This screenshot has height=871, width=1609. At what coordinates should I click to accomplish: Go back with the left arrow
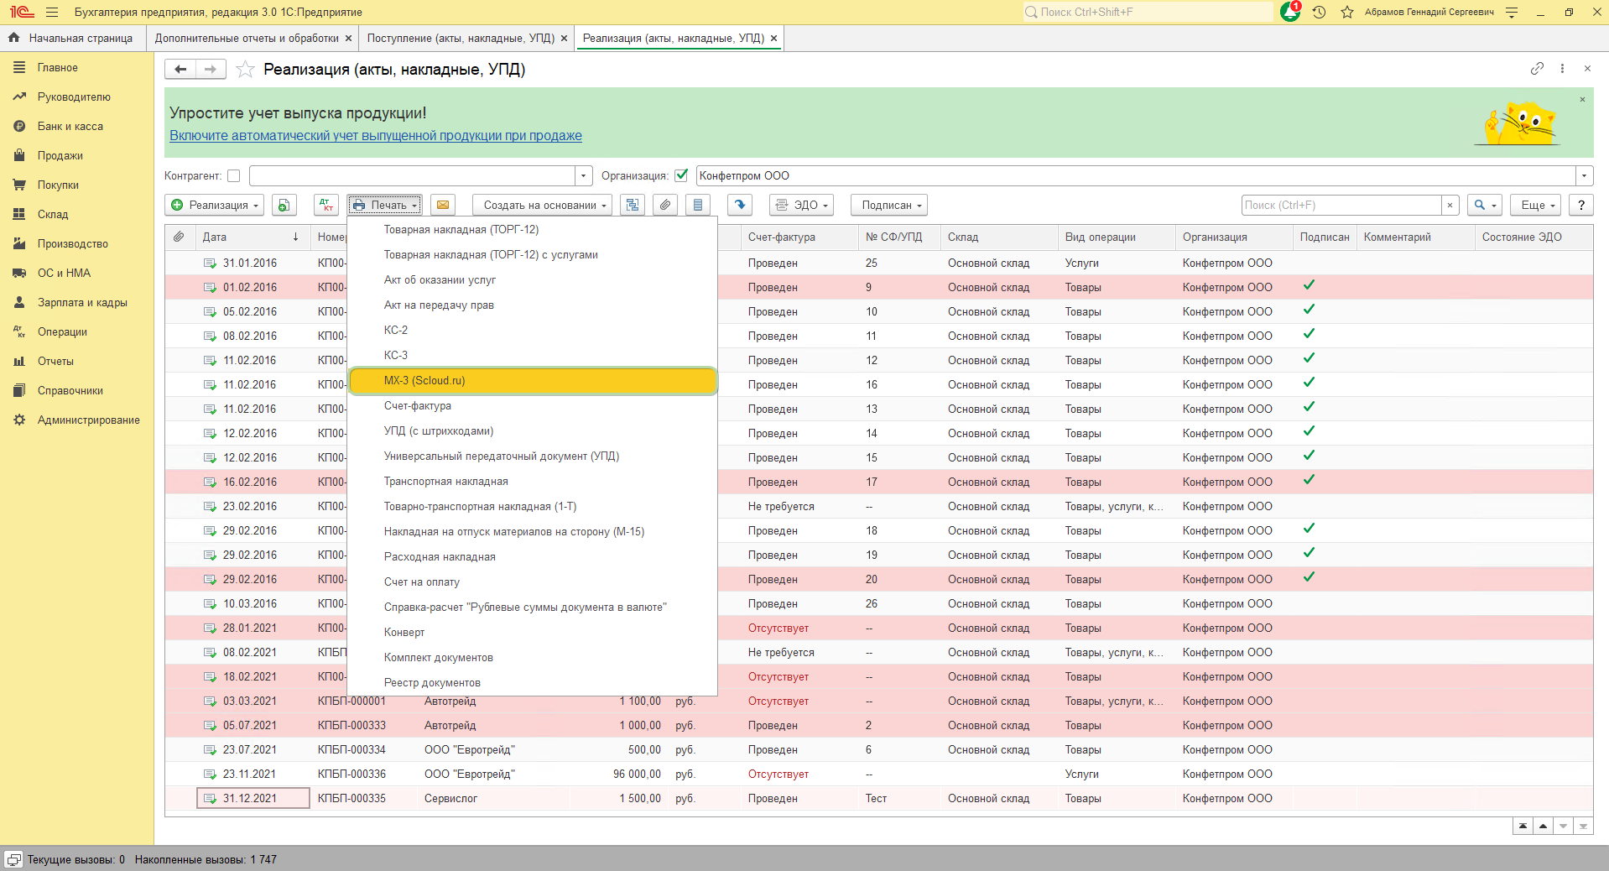[180, 69]
